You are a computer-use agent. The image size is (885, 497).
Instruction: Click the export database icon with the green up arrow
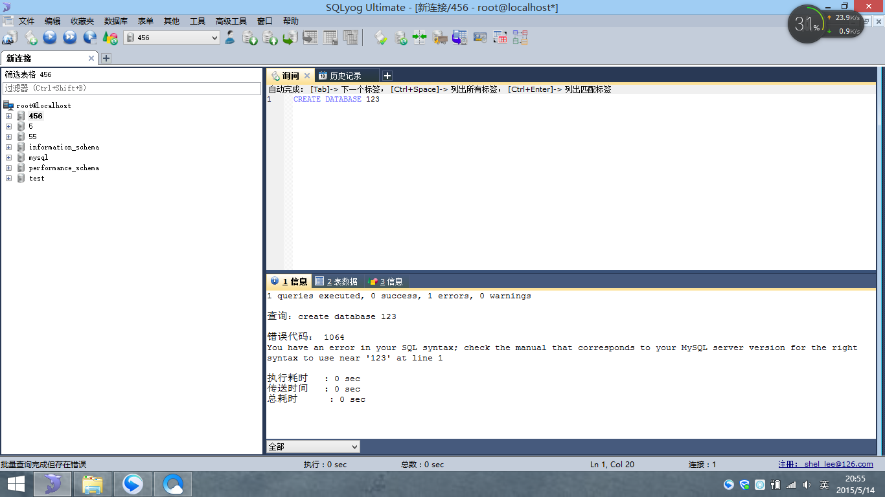[x=270, y=38]
